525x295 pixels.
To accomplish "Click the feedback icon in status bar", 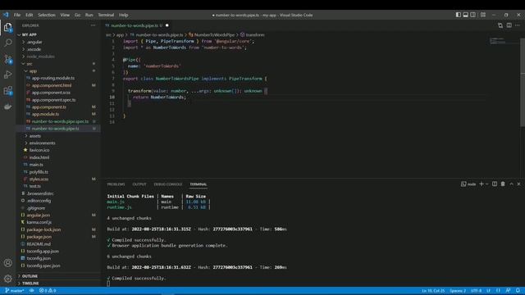I will [508, 291].
